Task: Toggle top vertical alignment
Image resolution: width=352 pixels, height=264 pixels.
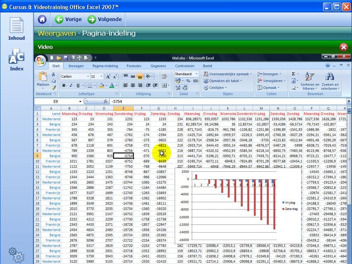Action: [x=126, y=77]
